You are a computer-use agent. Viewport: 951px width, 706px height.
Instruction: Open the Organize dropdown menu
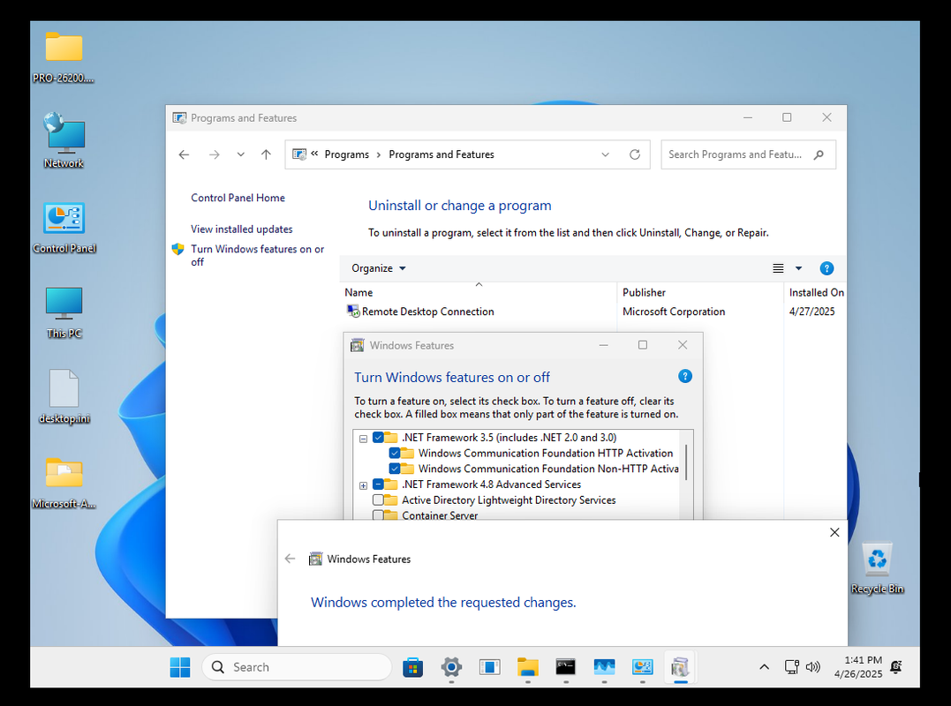click(x=379, y=268)
